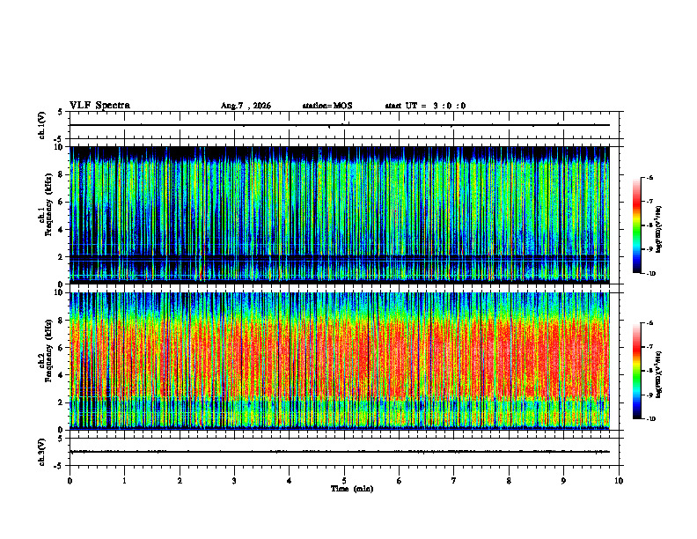
Task: Click the ch.1 frequency tick label "6"
Action: (62, 203)
